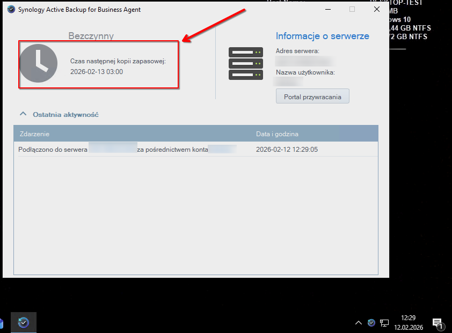452x333 pixels.
Task: Click the Synology agent system tray icon
Action: [371, 323]
